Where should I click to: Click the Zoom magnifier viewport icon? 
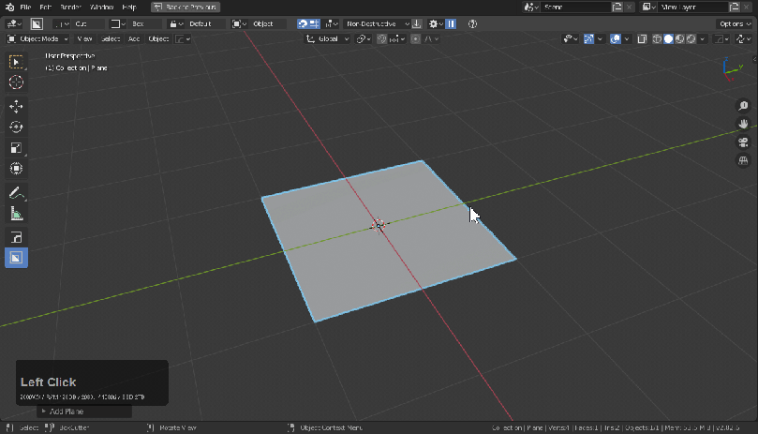coord(743,106)
